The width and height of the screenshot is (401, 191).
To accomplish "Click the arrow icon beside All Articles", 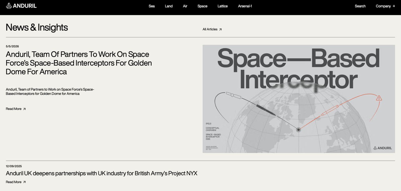I will click(x=221, y=30).
